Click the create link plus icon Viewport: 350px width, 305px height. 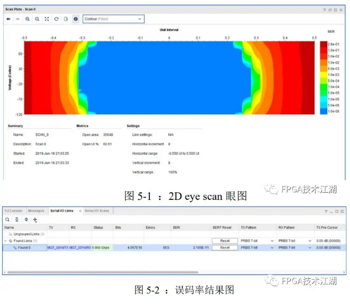(x=35, y=219)
